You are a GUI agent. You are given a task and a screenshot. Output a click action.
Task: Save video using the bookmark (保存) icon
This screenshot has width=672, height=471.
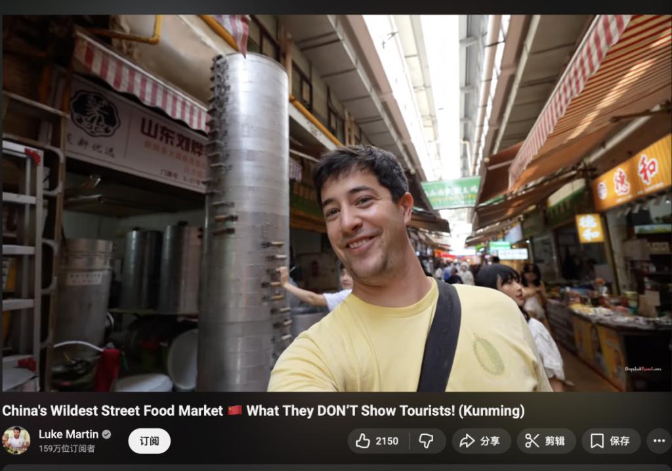[610, 441]
